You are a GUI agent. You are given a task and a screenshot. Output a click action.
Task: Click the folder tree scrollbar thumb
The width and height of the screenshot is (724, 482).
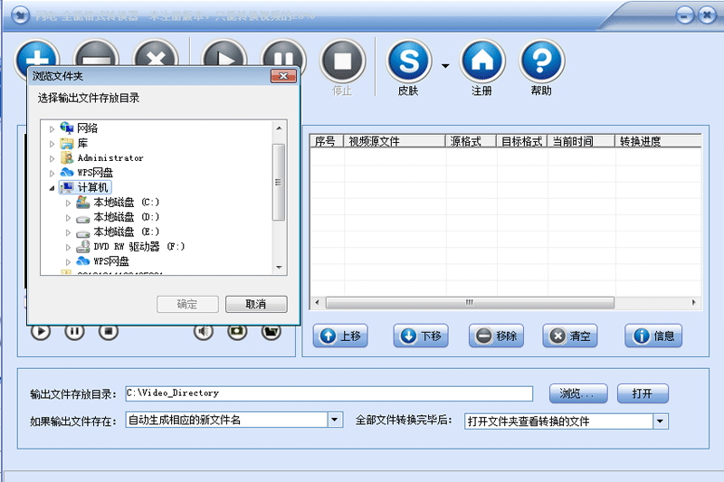(x=279, y=182)
